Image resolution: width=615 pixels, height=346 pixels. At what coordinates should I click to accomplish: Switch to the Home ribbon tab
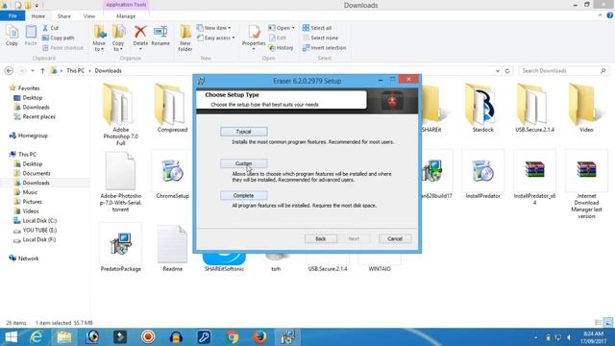[x=38, y=16]
